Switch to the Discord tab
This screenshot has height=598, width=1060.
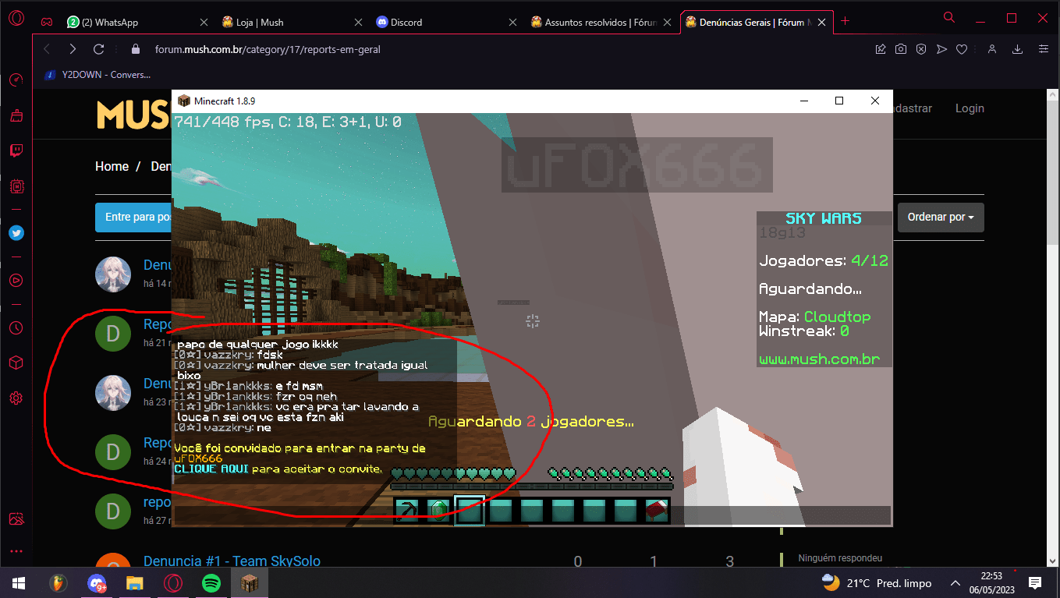pyautogui.click(x=446, y=22)
